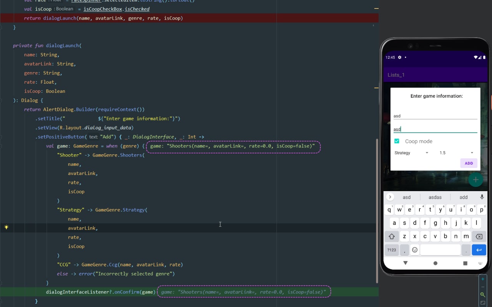This screenshot has height=307, width=492.
Task: Tap the q key on keyboard
Action: click(389, 210)
